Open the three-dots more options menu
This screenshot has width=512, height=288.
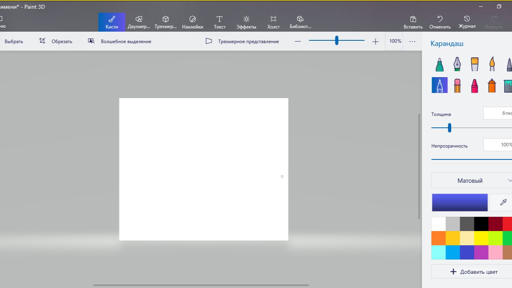412,41
